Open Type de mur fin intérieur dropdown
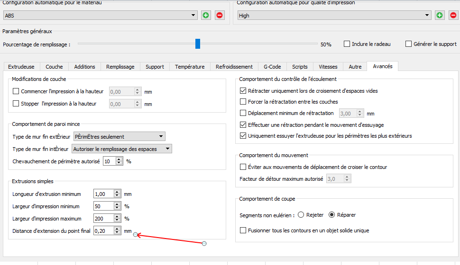This screenshot has width=460, height=265. [122, 149]
